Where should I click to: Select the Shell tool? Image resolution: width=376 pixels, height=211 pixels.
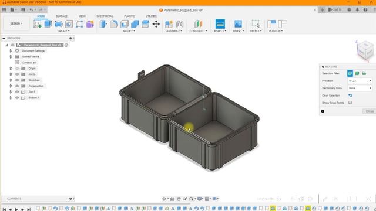(125, 24)
